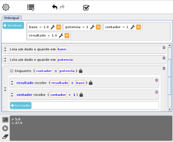Toggle lock on Enquanto condition
Image resolution: width=173 pixels, height=142 pixels.
81,71
